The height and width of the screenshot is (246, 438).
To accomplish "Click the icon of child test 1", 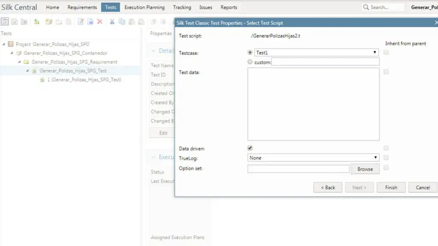I will pos(42,80).
